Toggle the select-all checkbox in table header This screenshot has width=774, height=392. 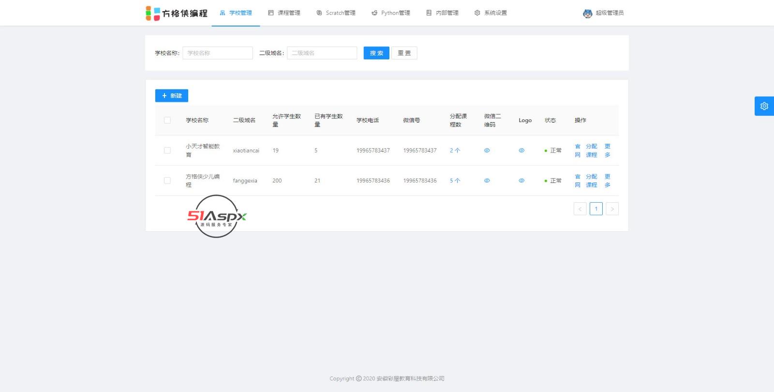click(167, 120)
